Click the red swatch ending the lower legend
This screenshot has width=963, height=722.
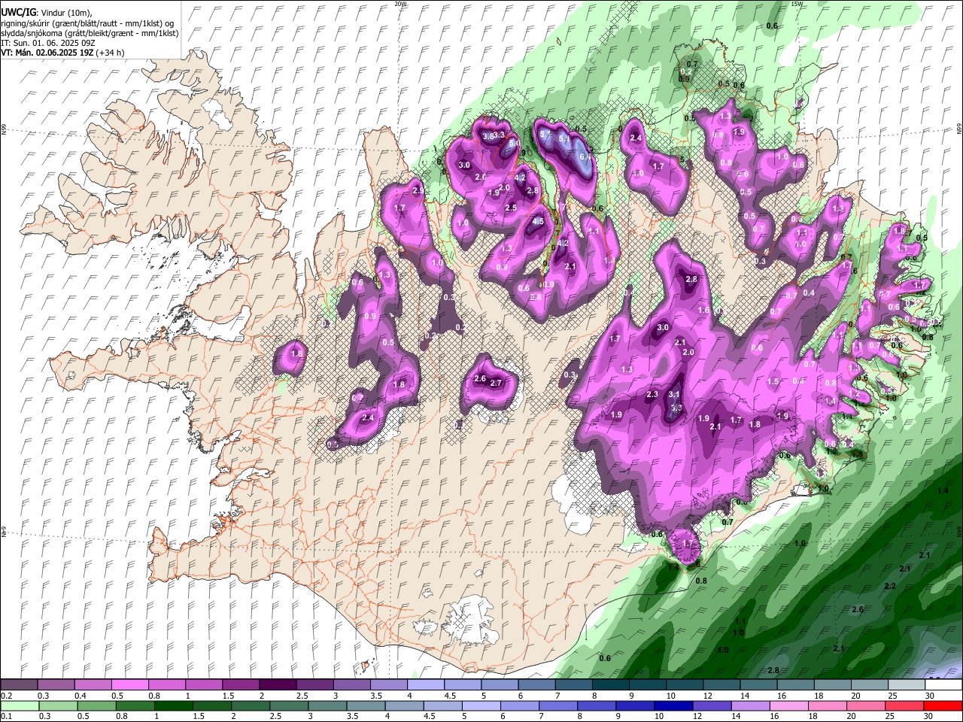(942, 705)
